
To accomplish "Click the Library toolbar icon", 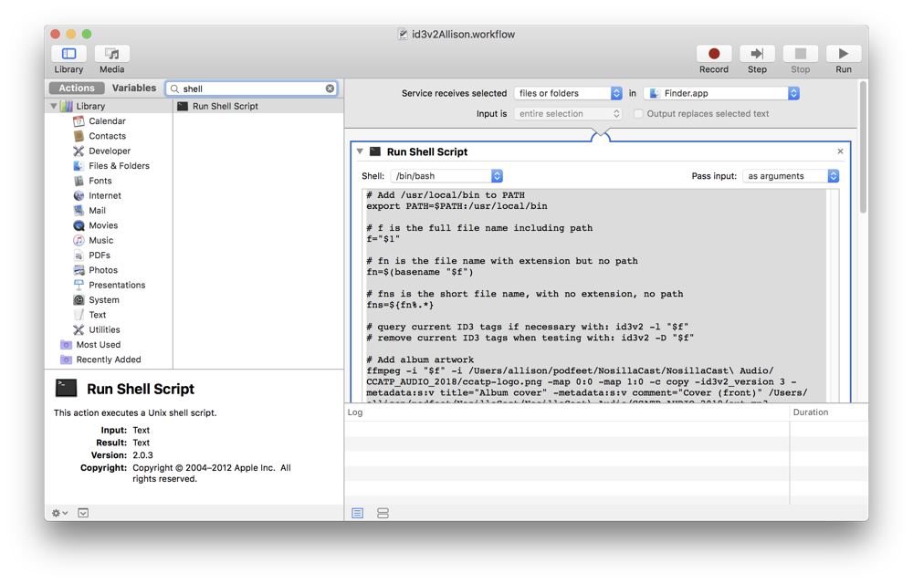I will click(x=68, y=55).
